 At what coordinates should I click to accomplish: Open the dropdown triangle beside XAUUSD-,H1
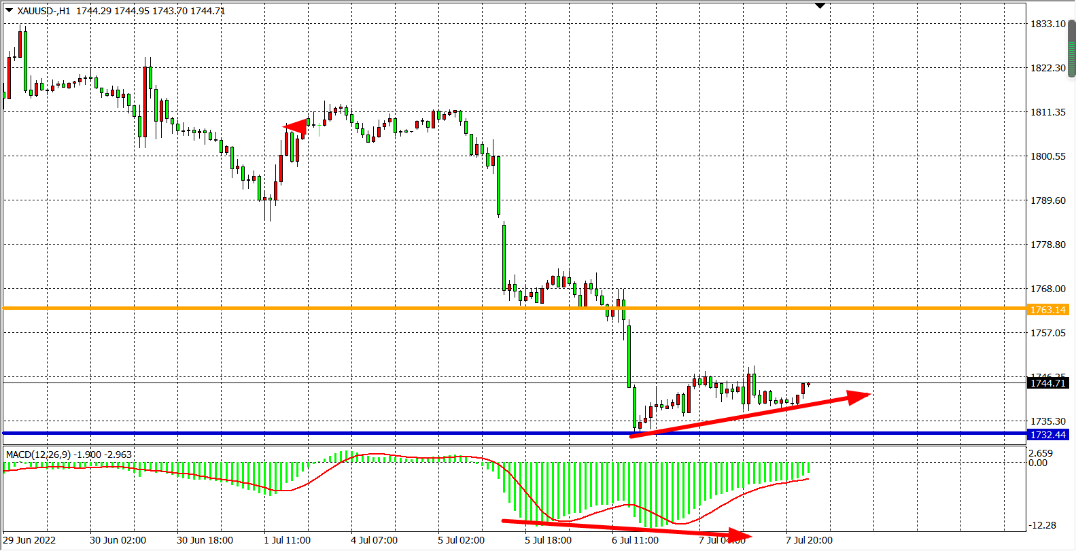click(9, 10)
